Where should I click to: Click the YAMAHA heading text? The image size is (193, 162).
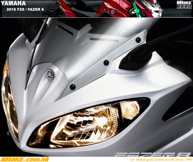click(13, 3)
